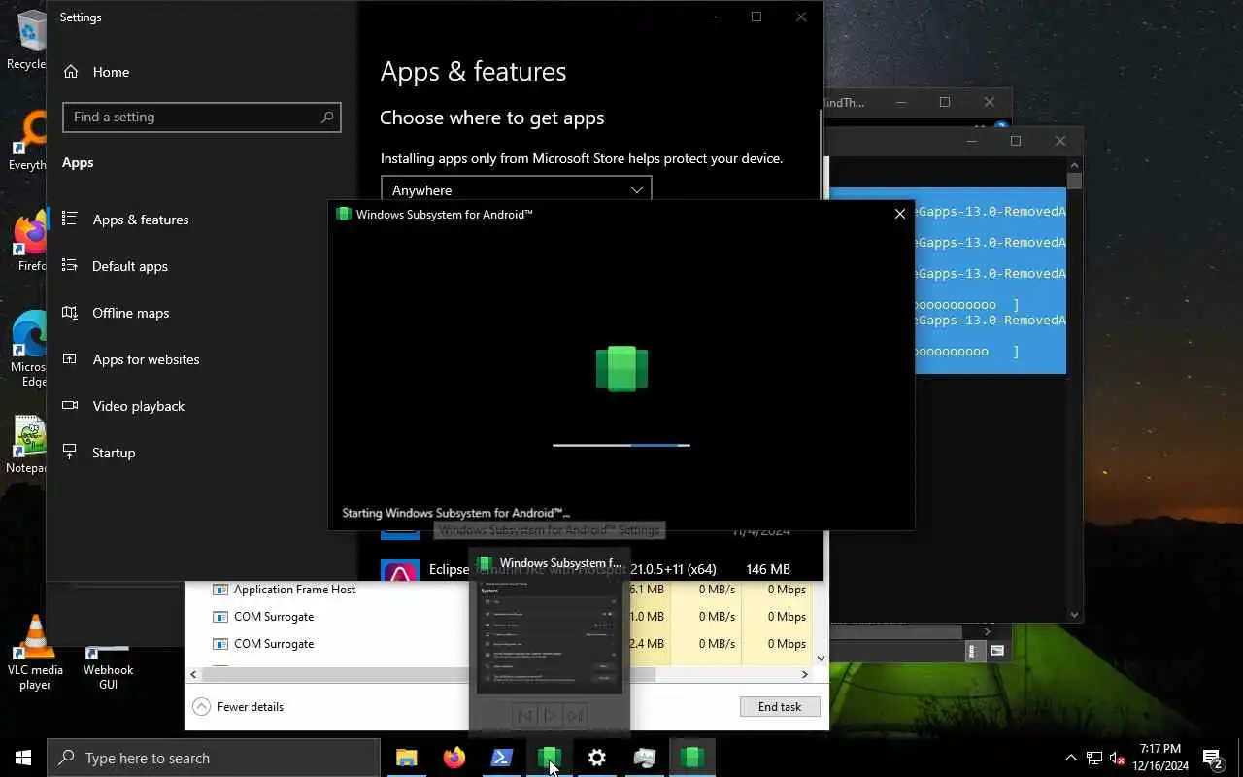Click the WSA icon in dialog title bar

point(343,214)
